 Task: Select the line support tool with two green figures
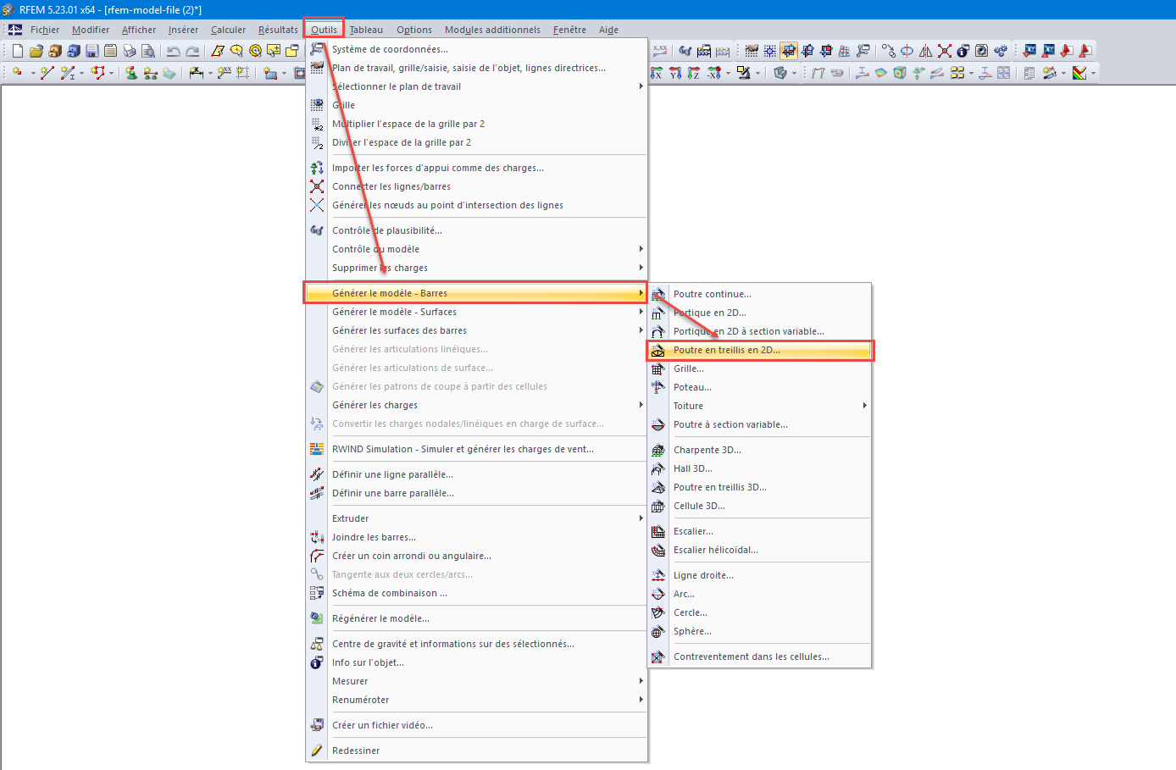(x=150, y=73)
